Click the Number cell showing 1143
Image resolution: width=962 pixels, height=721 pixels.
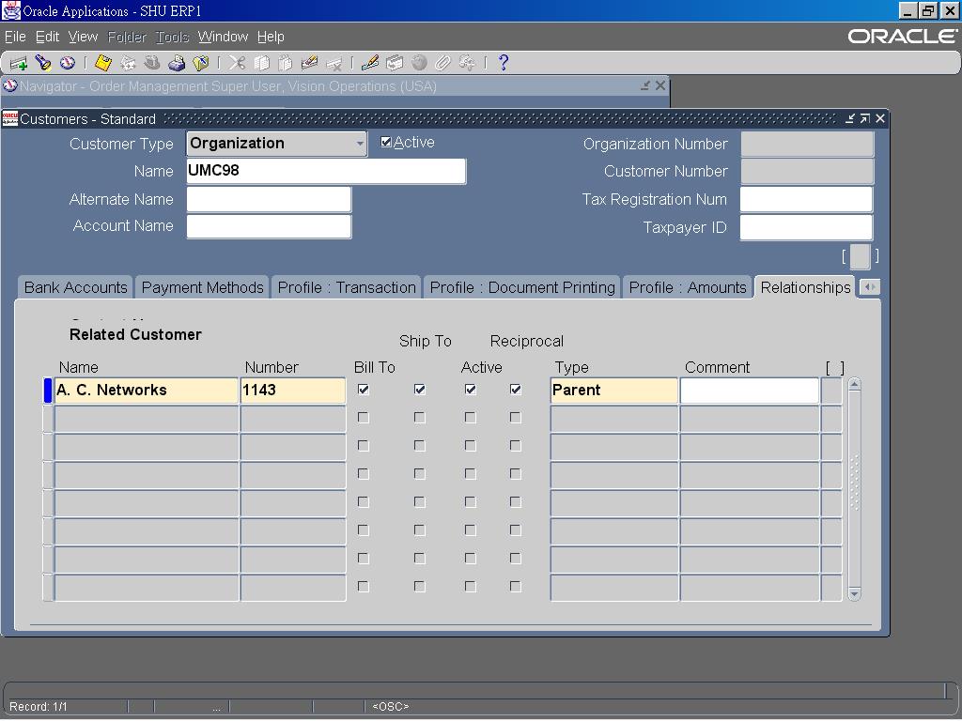tap(293, 391)
